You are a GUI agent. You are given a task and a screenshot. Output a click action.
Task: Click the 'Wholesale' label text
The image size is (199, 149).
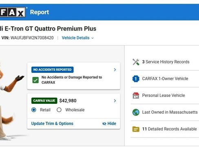pyautogui.click(x=75, y=110)
